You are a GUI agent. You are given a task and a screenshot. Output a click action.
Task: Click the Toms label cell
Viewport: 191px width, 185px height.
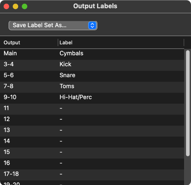pos(67,86)
